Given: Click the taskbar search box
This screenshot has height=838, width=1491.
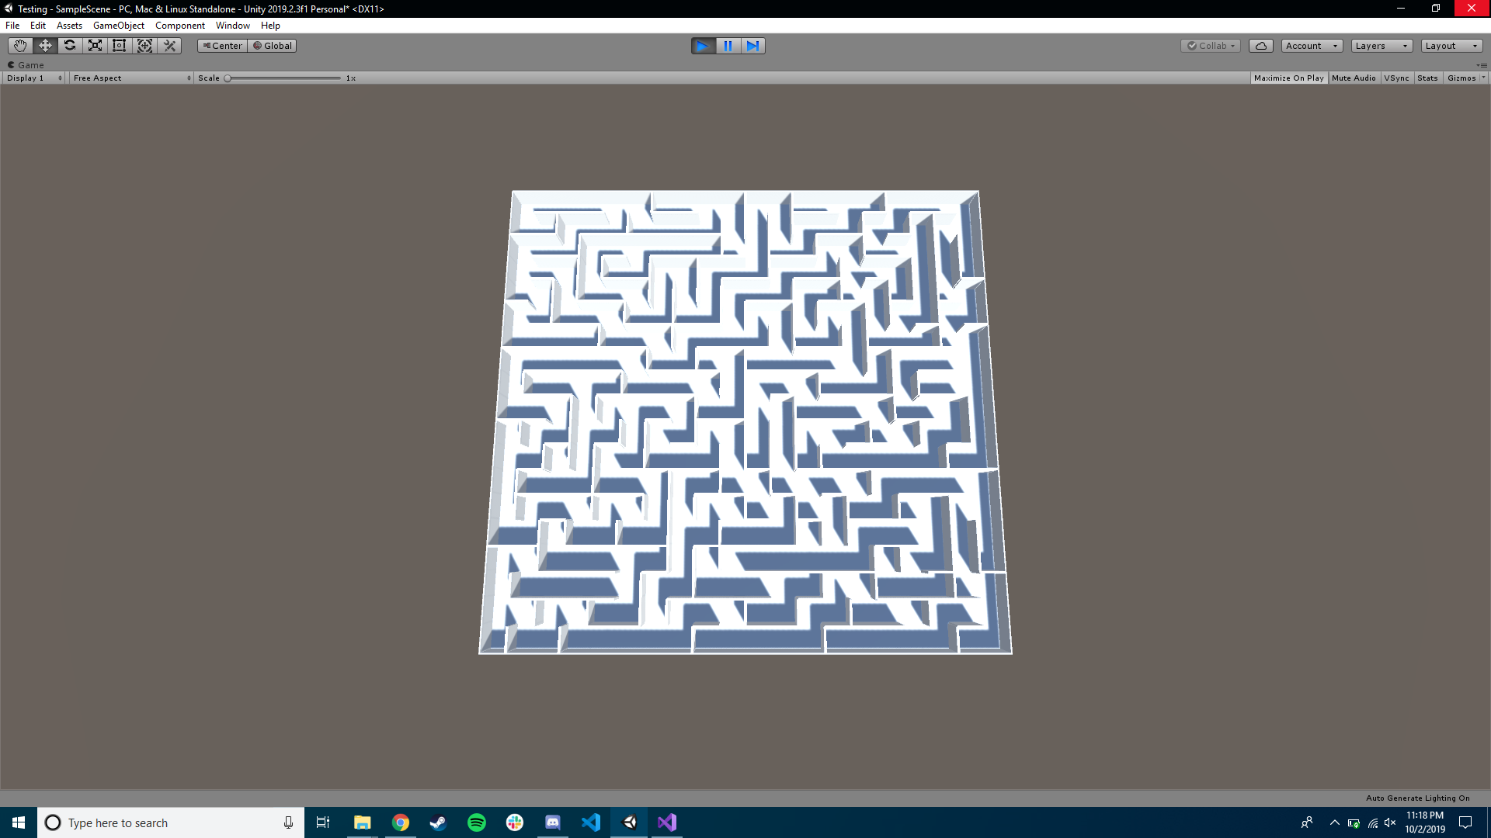Looking at the screenshot, I should [171, 822].
